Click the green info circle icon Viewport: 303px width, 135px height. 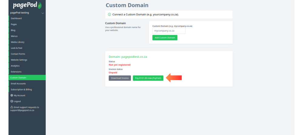(x=110, y=14)
